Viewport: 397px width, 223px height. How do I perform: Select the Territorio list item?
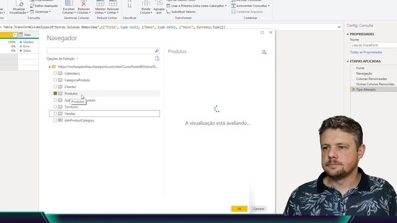[71, 107]
